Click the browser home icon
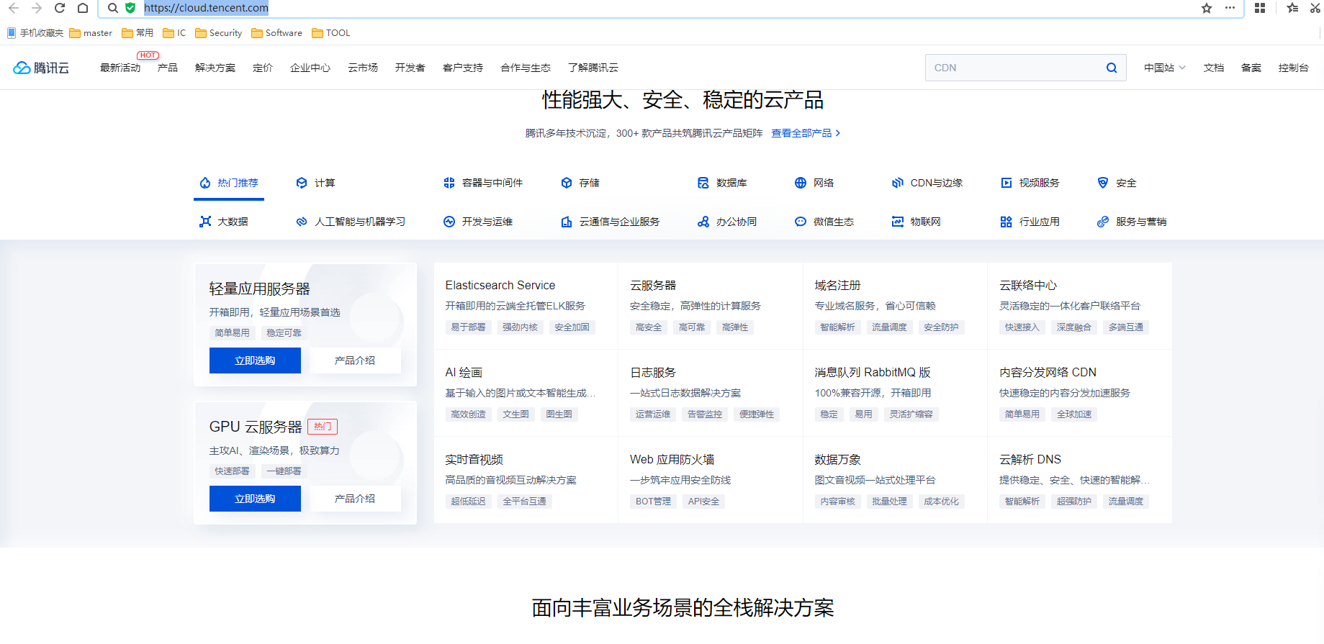The image size is (1324, 644). tap(83, 8)
